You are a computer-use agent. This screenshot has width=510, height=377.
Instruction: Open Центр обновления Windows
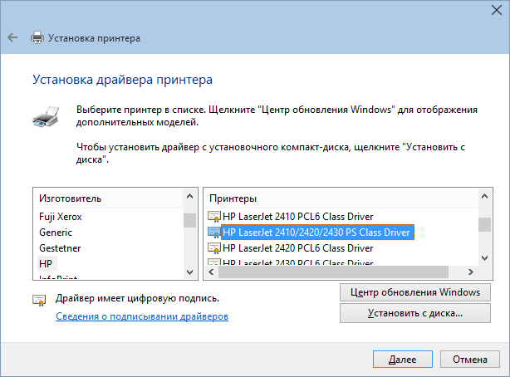tap(415, 292)
